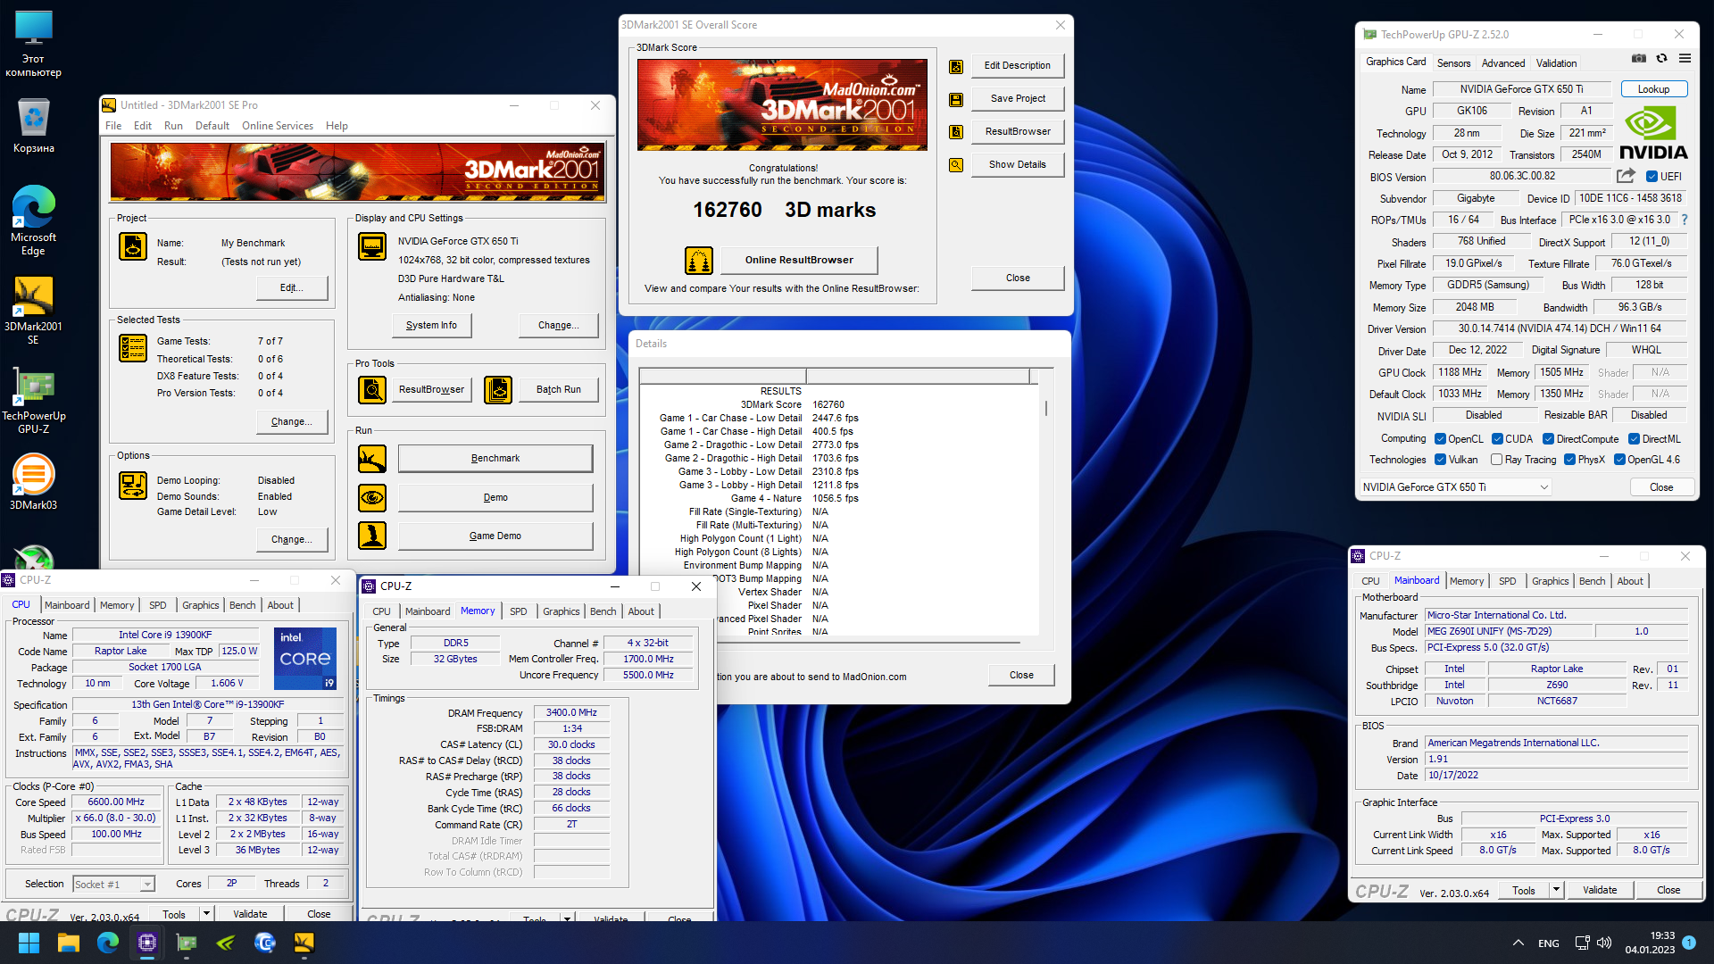Click the Save Project floppy disk icon

coord(956,99)
